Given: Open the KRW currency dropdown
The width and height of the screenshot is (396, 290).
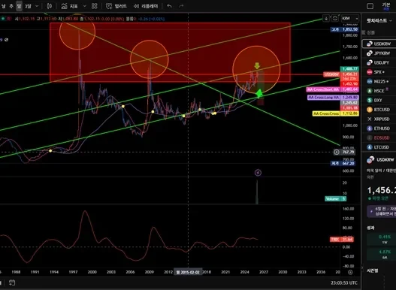Looking at the screenshot, I should (x=350, y=19).
